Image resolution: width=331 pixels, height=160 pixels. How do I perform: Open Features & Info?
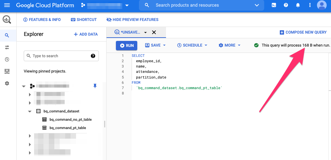(x=42, y=20)
